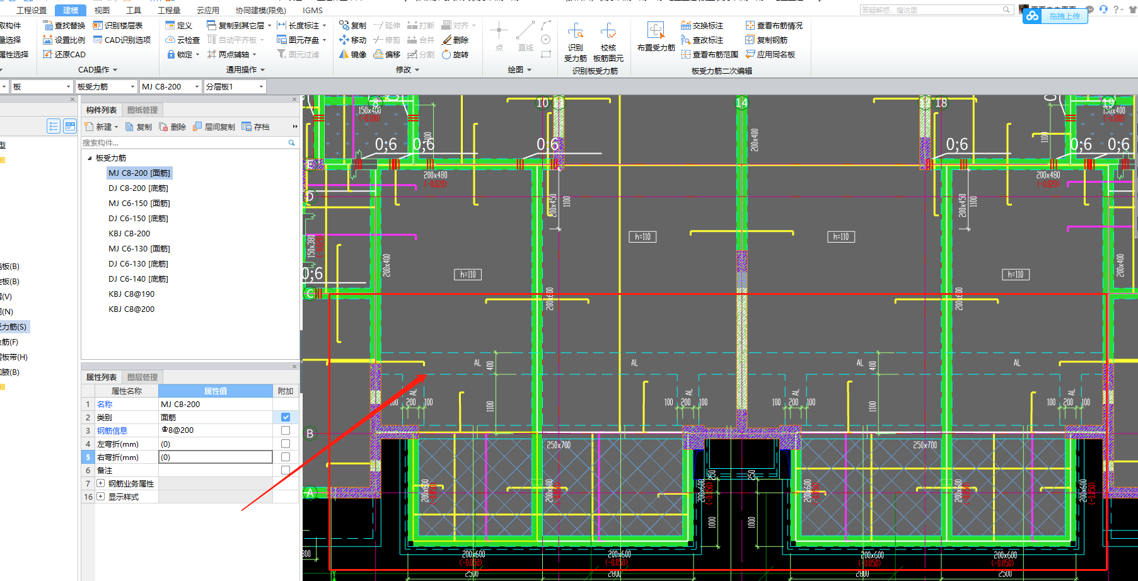The width and height of the screenshot is (1138, 581).
Task: Click 查看布筋情况 tool
Action: 774,25
